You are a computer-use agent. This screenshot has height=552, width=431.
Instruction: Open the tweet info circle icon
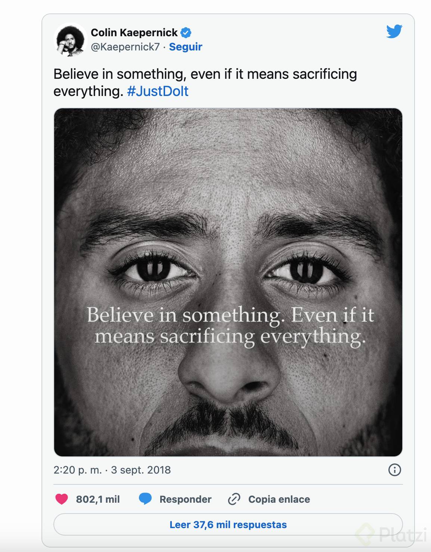(394, 470)
